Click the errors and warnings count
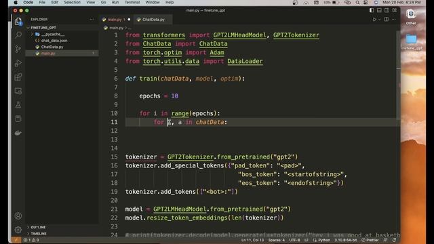Viewport: 434px width, 244px height. point(31,240)
